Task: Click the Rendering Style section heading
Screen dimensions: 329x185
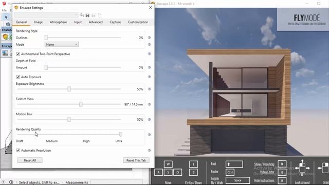Action: (x=27, y=31)
